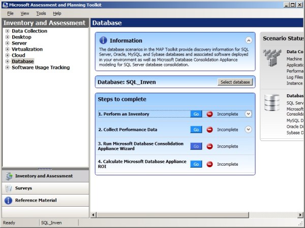The image size is (305, 228).
Task: Expand details for Collect Performance Data step
Action: (248, 130)
